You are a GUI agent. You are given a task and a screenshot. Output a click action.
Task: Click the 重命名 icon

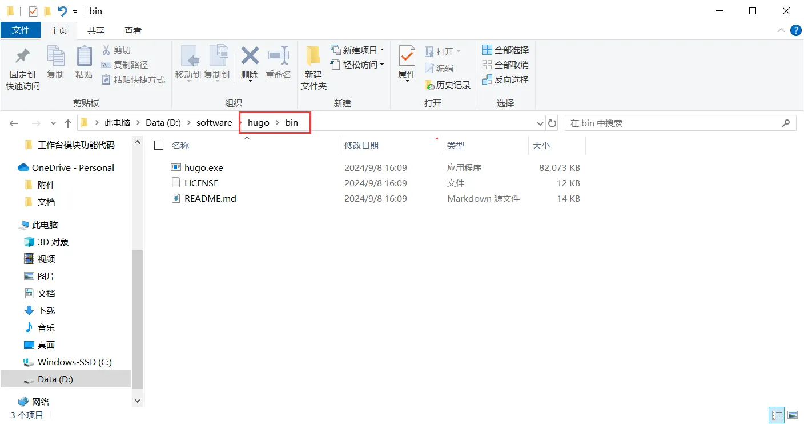278,55
